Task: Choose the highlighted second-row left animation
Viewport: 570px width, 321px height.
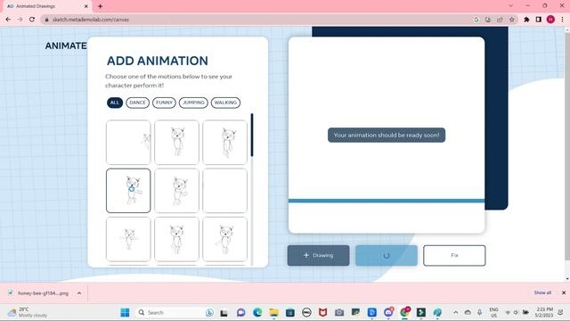Action: pos(128,191)
